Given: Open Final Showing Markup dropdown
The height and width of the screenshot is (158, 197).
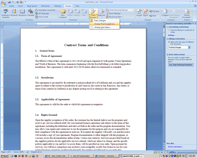Looking at the screenshot, I should coord(133,10).
